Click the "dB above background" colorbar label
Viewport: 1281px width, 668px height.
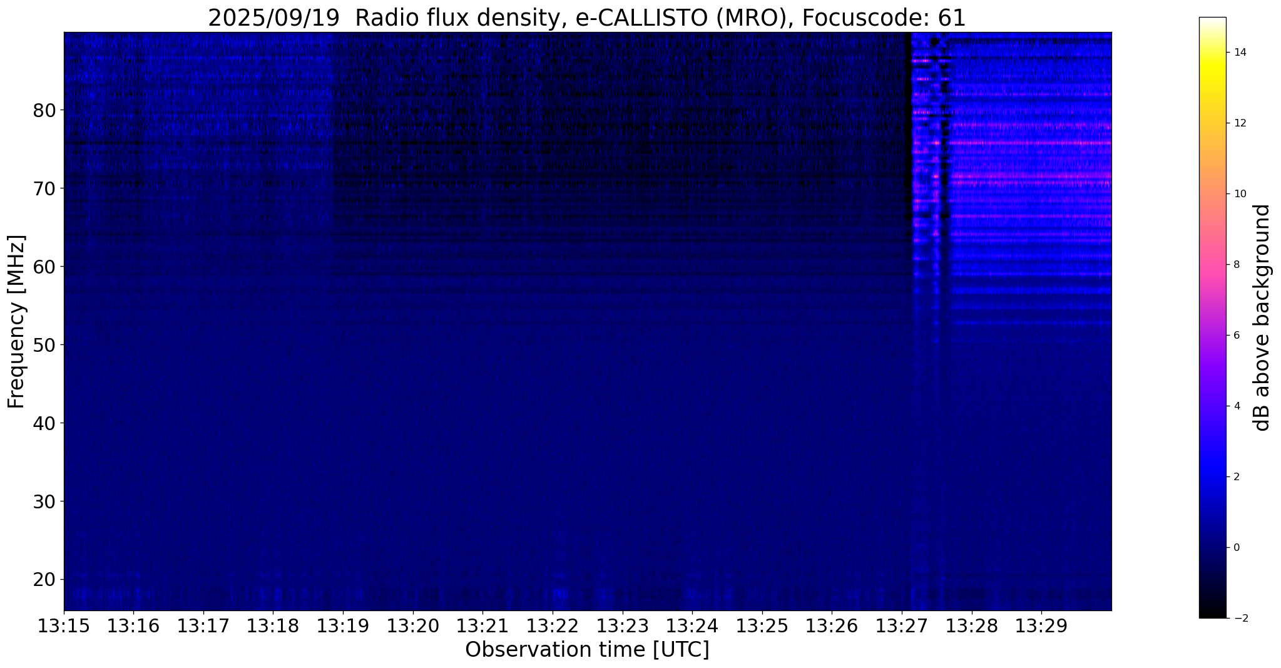(x=1262, y=317)
